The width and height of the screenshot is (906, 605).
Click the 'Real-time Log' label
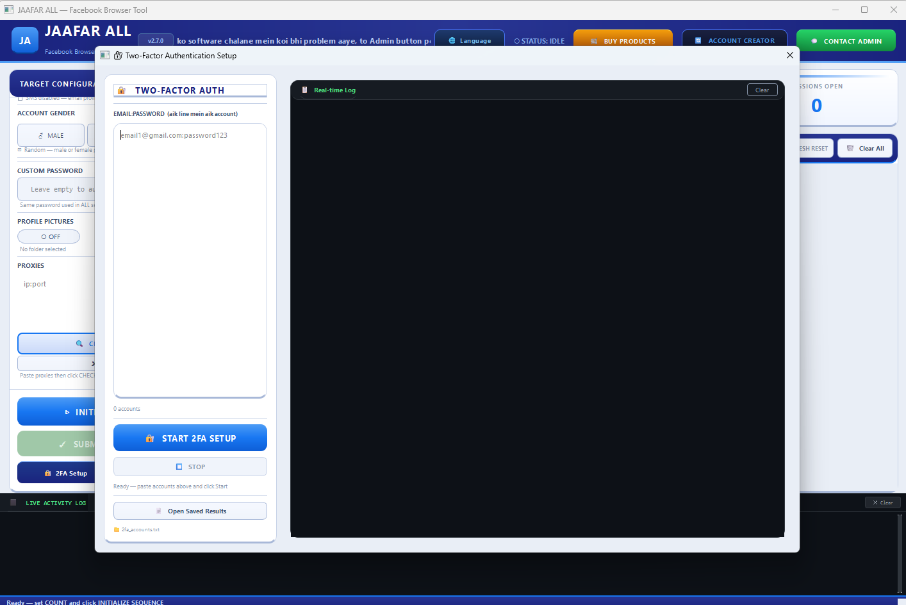coord(334,90)
